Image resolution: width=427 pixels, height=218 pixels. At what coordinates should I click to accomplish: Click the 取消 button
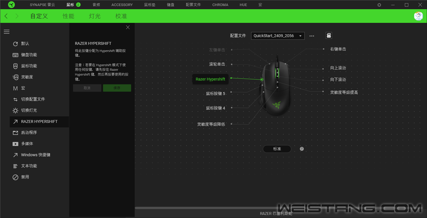pyautogui.click(x=87, y=88)
